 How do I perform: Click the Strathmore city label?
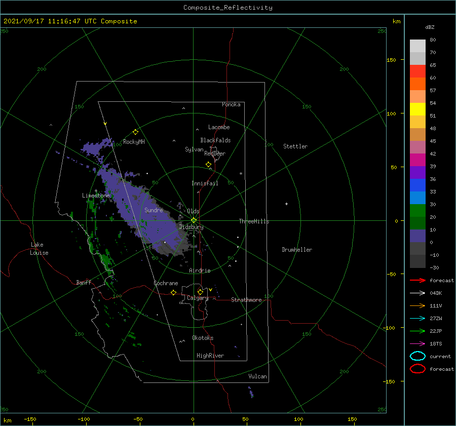pos(246,300)
